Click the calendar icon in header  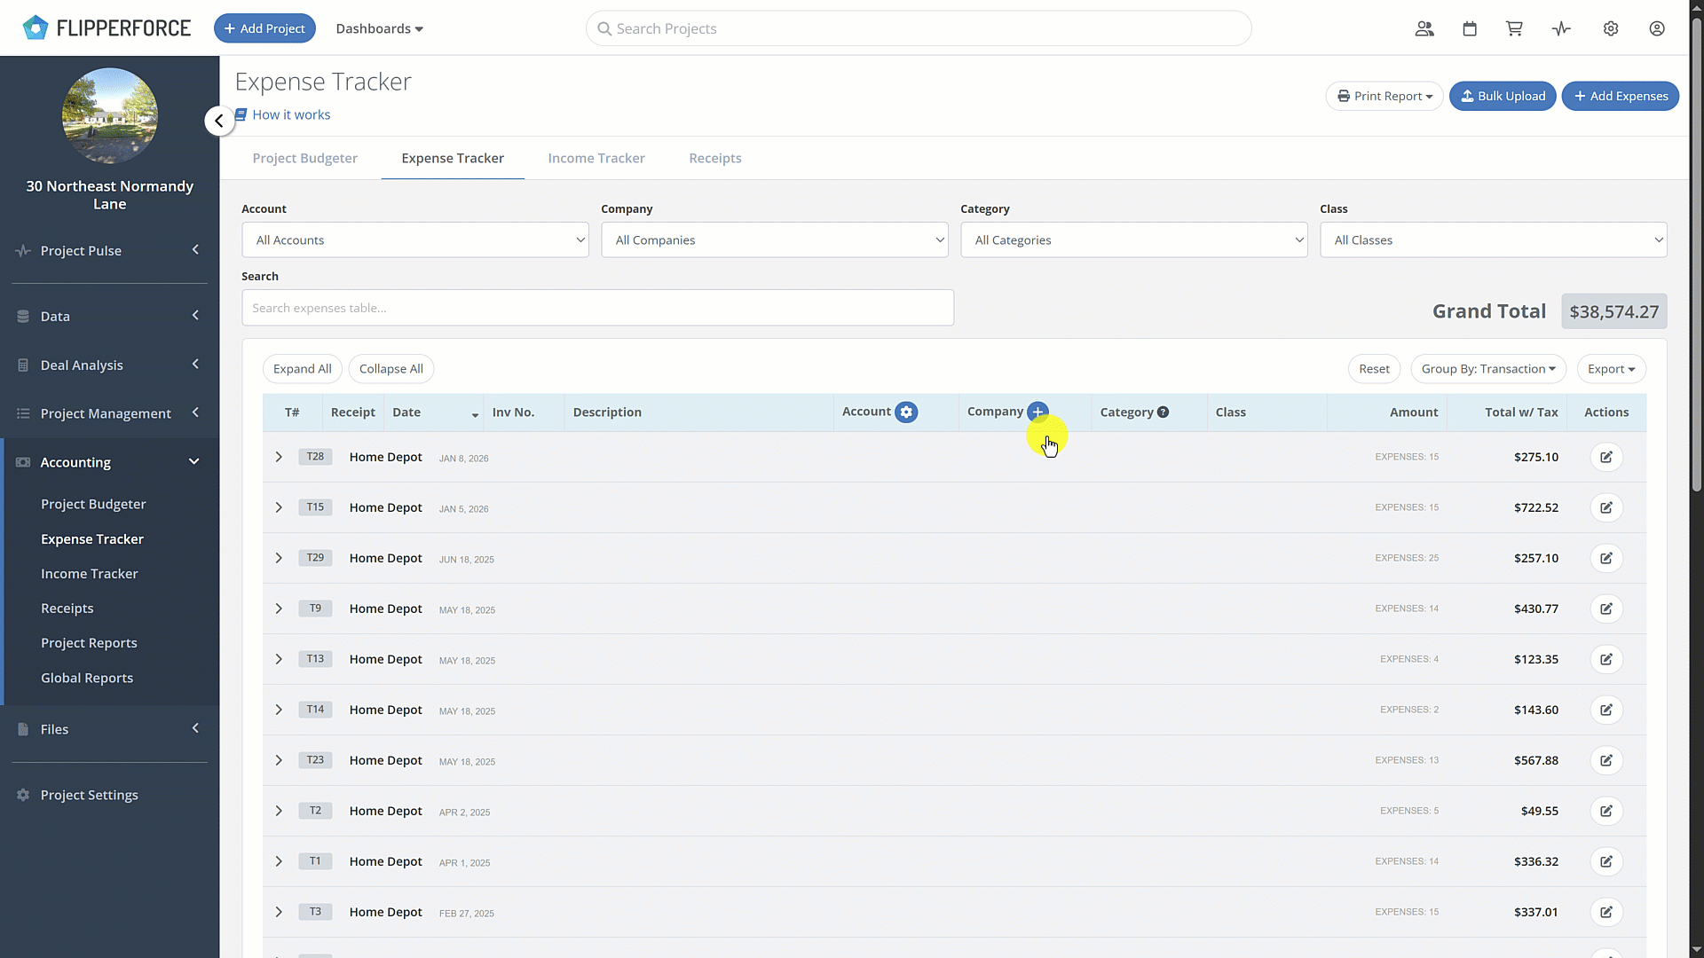click(1469, 28)
